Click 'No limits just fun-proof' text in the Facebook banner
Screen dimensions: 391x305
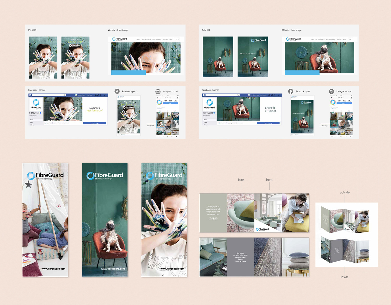(x=95, y=109)
